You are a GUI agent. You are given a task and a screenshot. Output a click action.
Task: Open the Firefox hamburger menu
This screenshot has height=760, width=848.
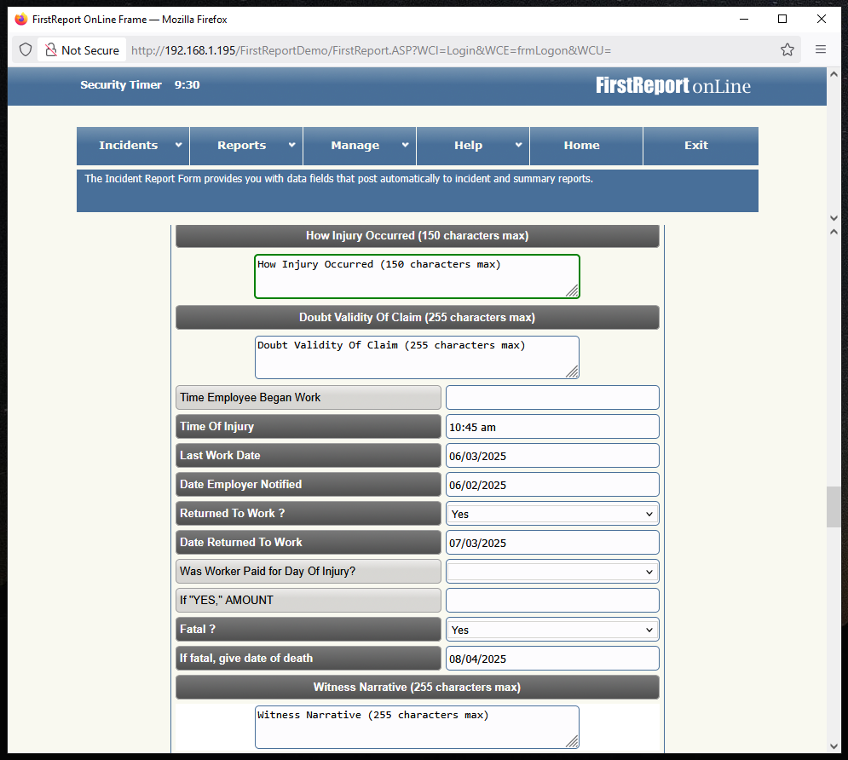point(821,50)
